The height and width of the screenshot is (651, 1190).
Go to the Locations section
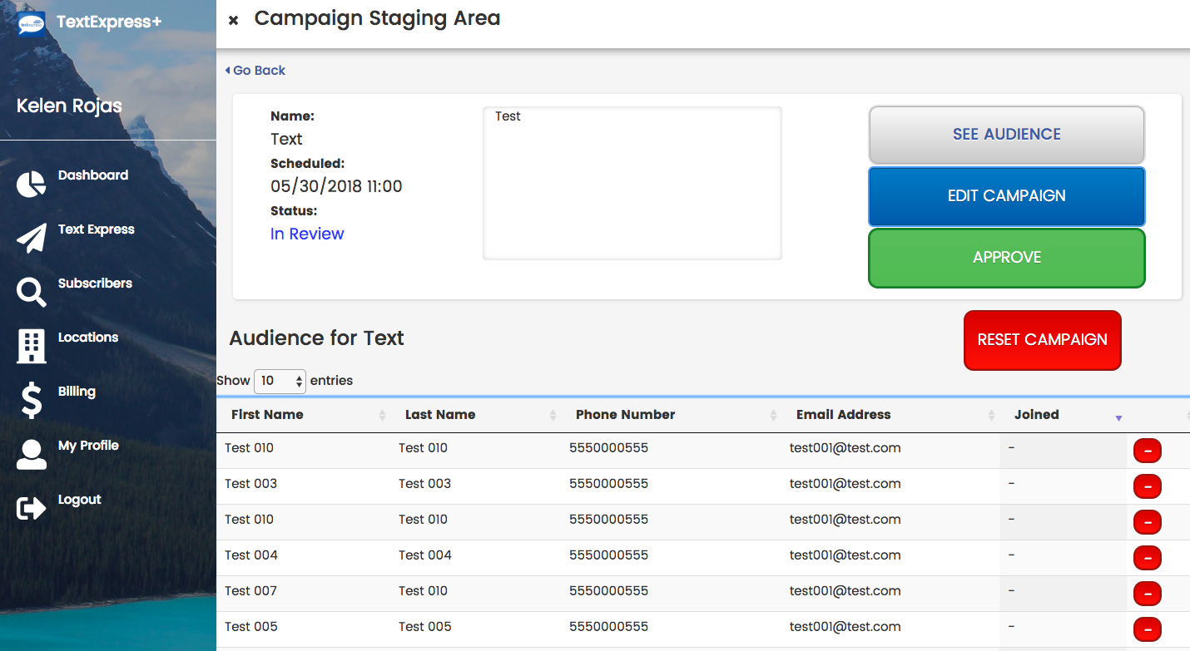pos(88,338)
